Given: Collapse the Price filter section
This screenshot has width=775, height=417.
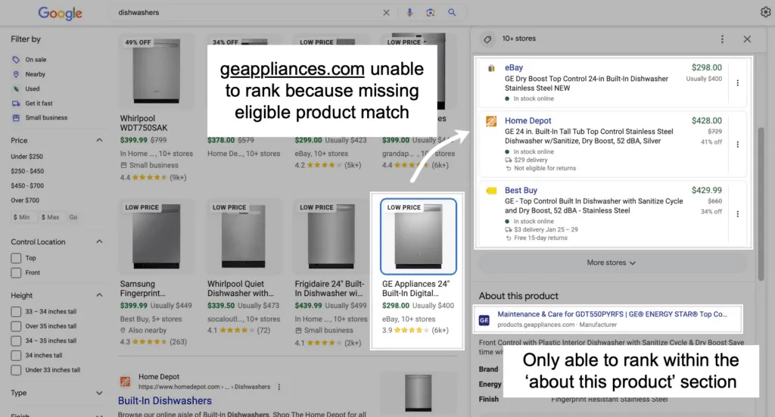Looking at the screenshot, I should pyautogui.click(x=99, y=140).
